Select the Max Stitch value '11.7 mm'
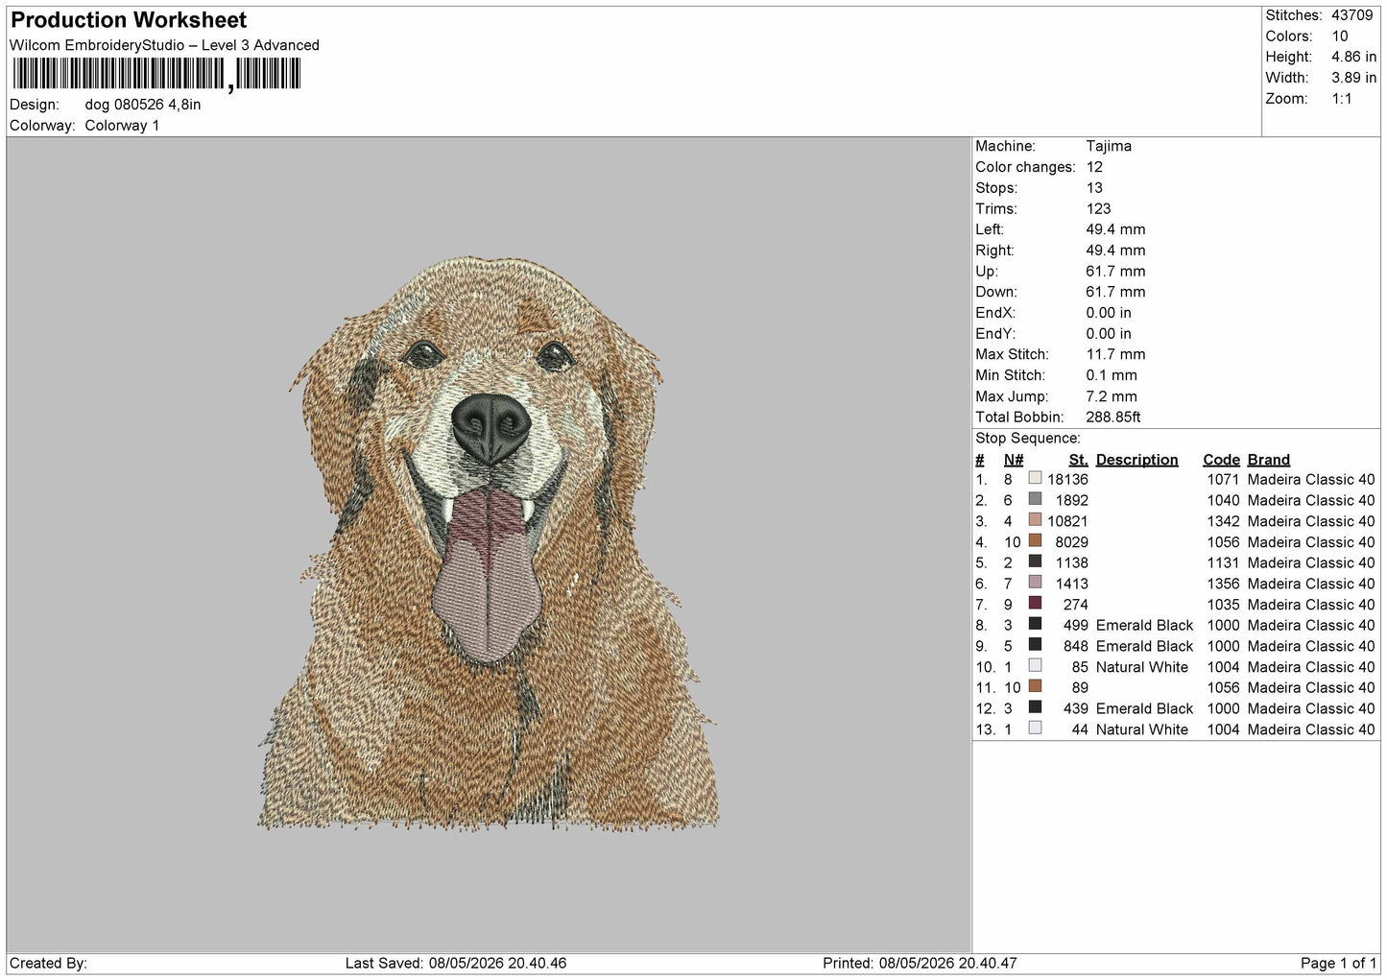The height and width of the screenshot is (980, 1387). click(1115, 354)
